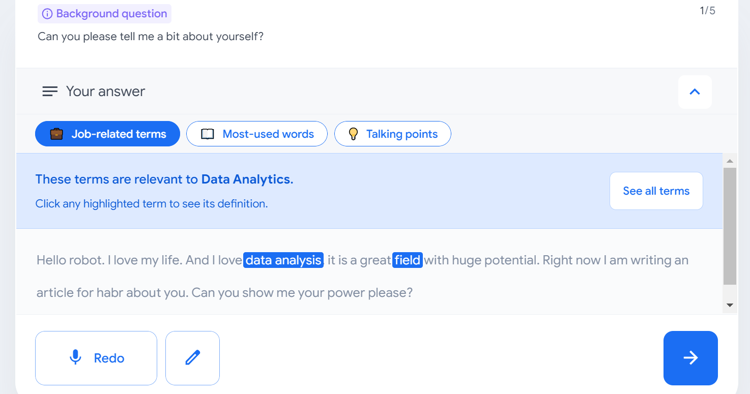Show definition of highlighted "data analysis"
Viewport: 750px width, 394px height.
click(x=283, y=260)
